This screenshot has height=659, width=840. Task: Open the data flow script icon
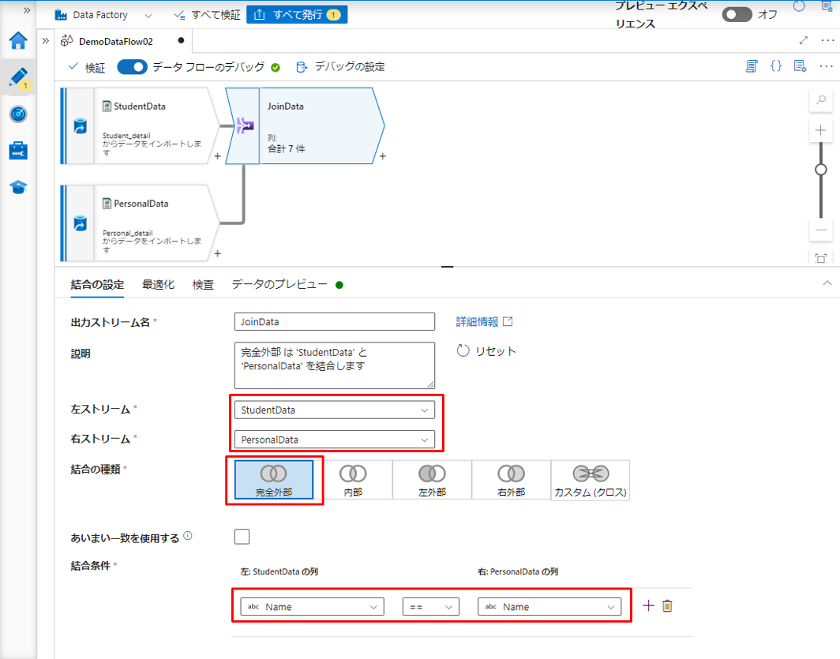[752, 66]
